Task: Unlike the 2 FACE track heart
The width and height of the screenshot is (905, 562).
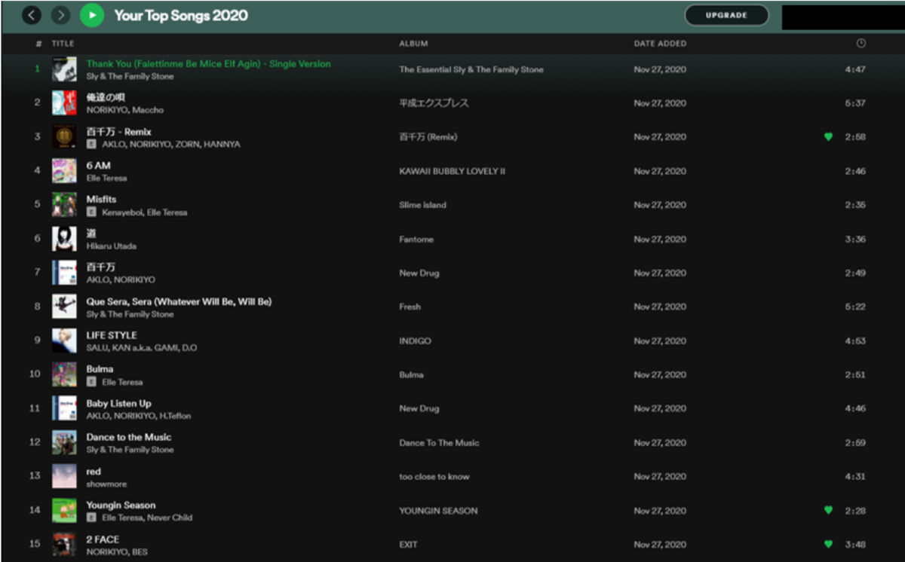Action: tap(828, 544)
